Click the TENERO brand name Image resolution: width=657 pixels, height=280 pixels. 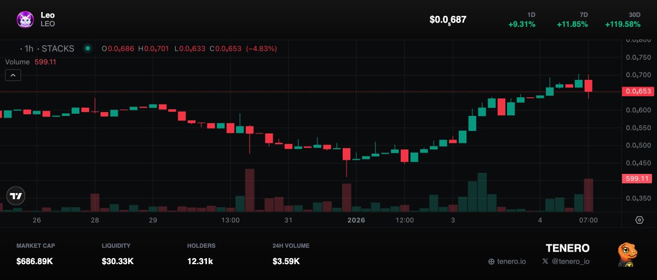(568, 248)
